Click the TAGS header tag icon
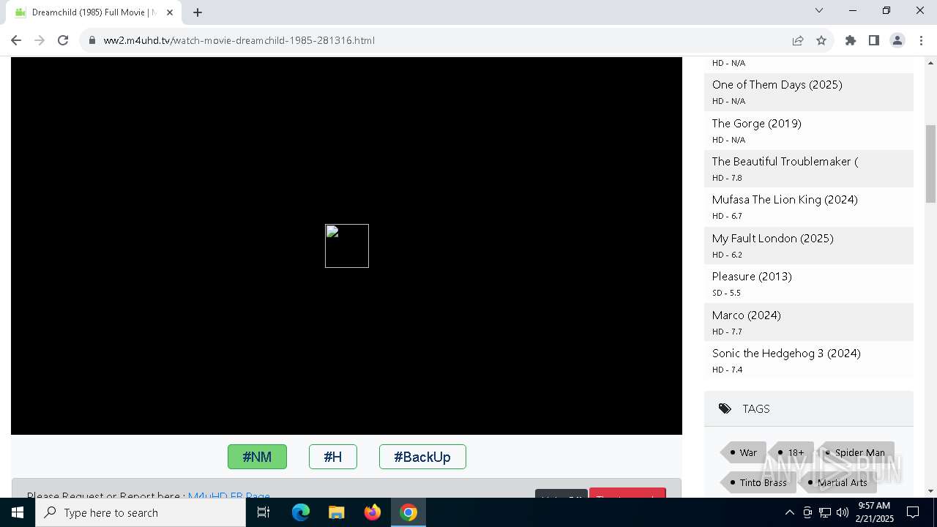 (725, 408)
